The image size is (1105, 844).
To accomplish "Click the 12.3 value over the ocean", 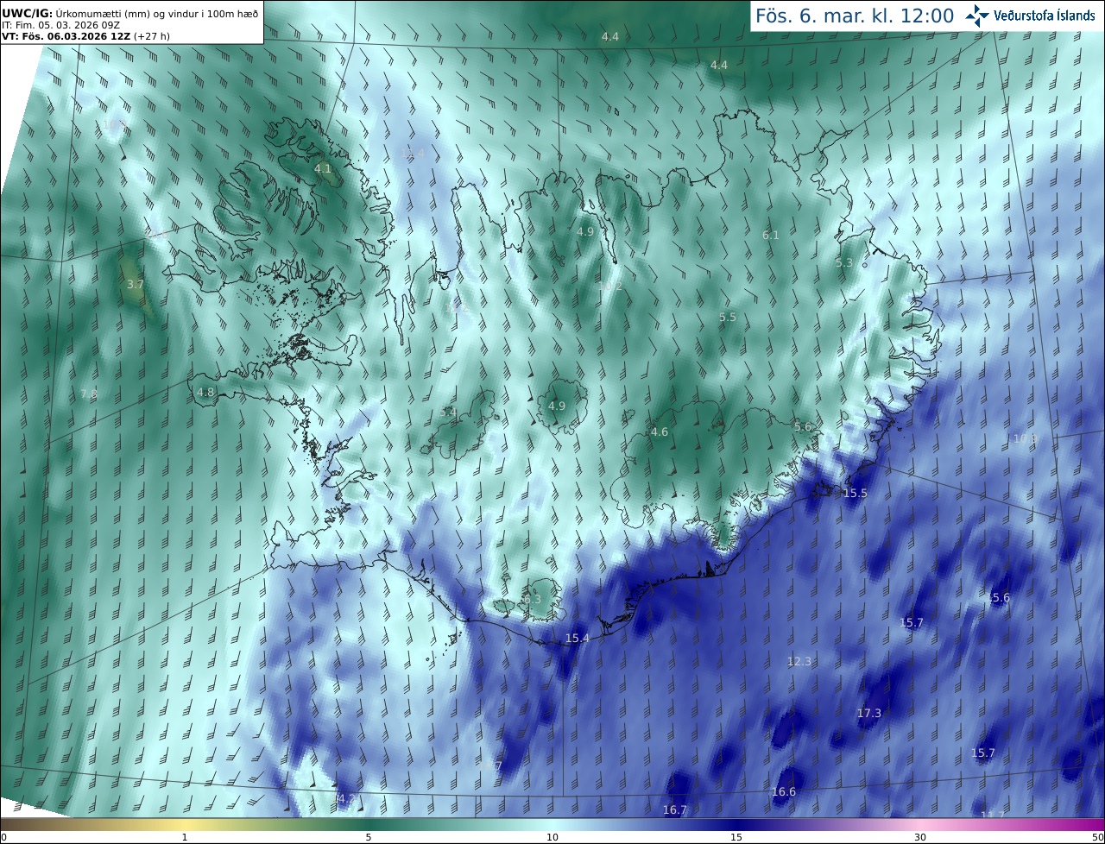I will tap(799, 661).
